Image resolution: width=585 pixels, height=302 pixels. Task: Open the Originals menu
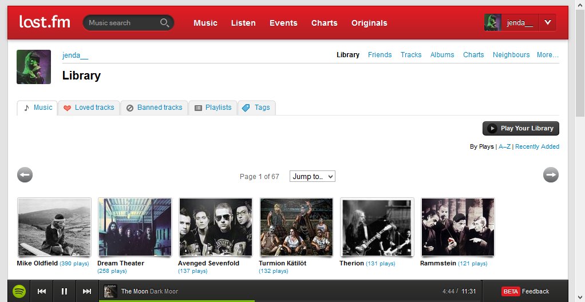coord(369,23)
